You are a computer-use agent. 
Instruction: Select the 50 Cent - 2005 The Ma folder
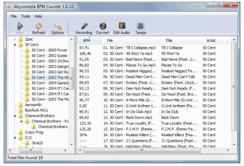click(50, 99)
